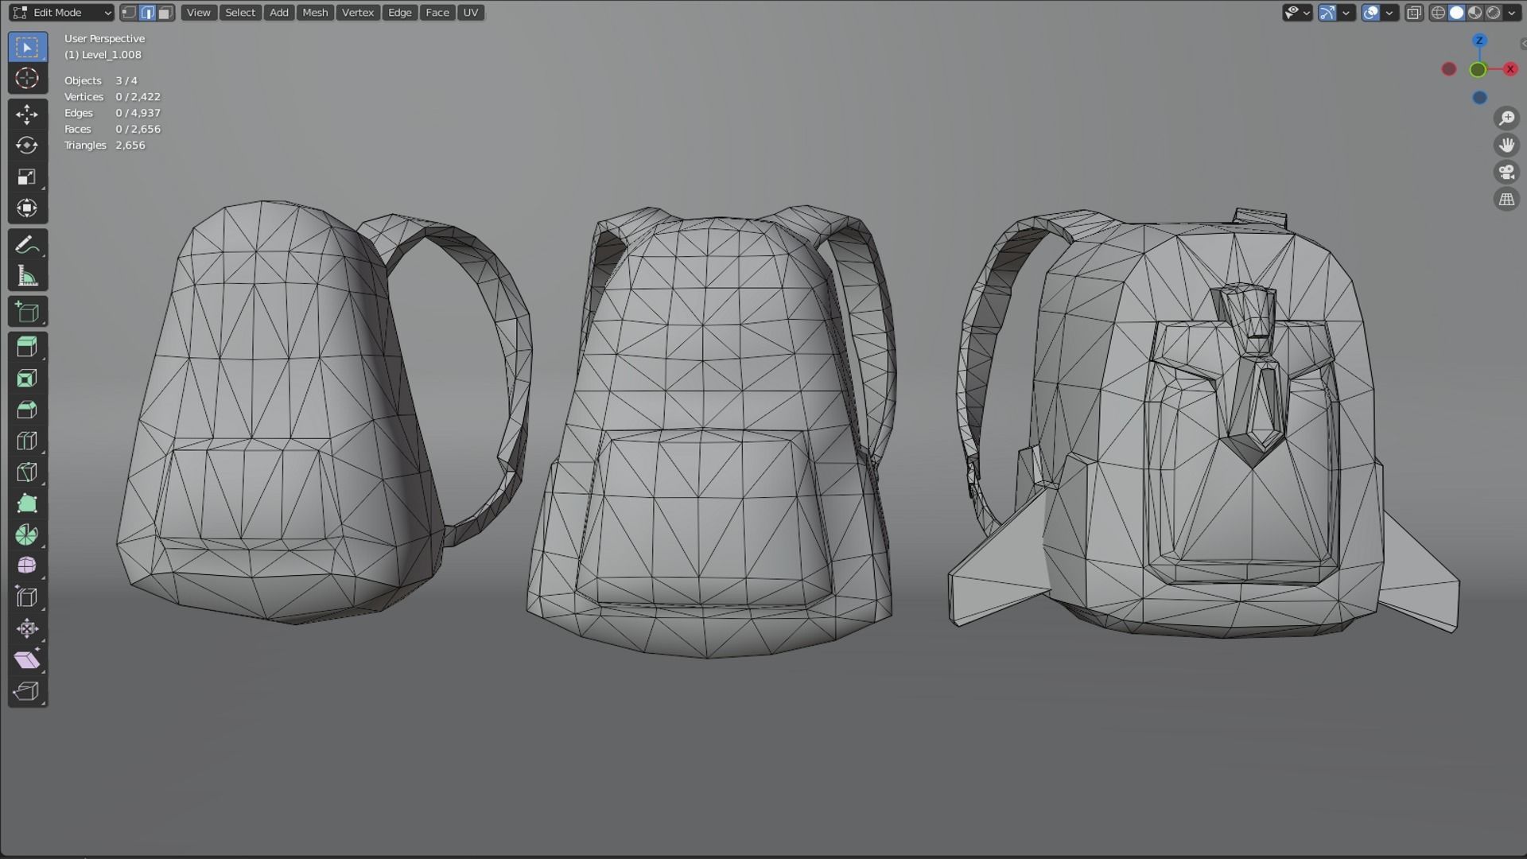
Task: Open the Face menu
Action: pyautogui.click(x=437, y=13)
